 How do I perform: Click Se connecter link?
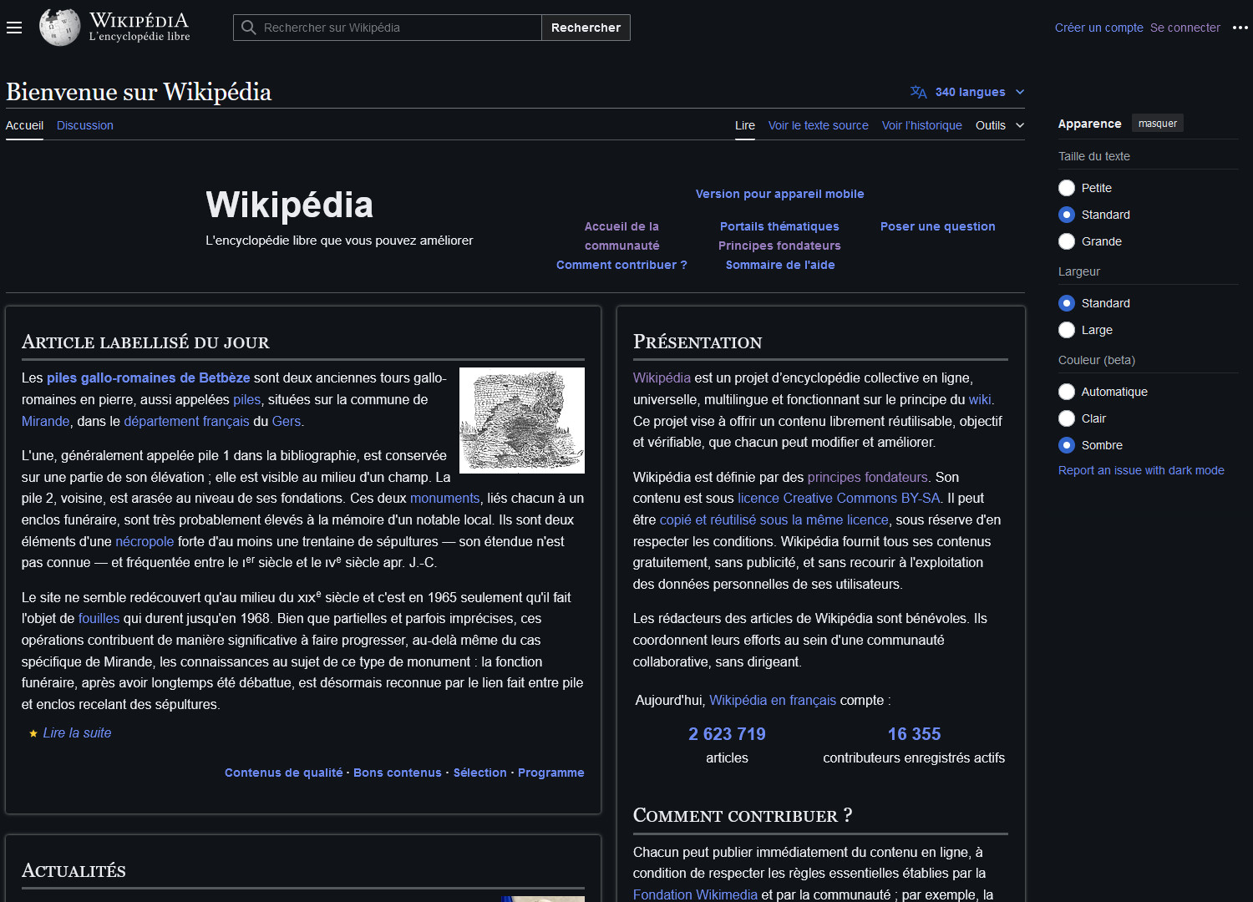coord(1185,28)
